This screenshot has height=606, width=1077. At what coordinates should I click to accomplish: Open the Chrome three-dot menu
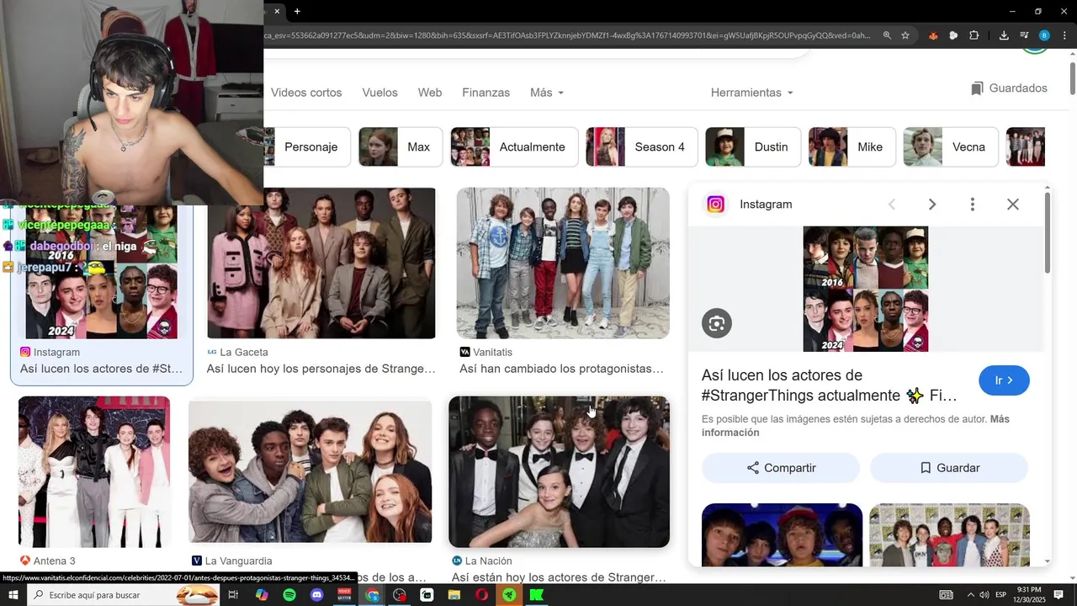point(1064,35)
